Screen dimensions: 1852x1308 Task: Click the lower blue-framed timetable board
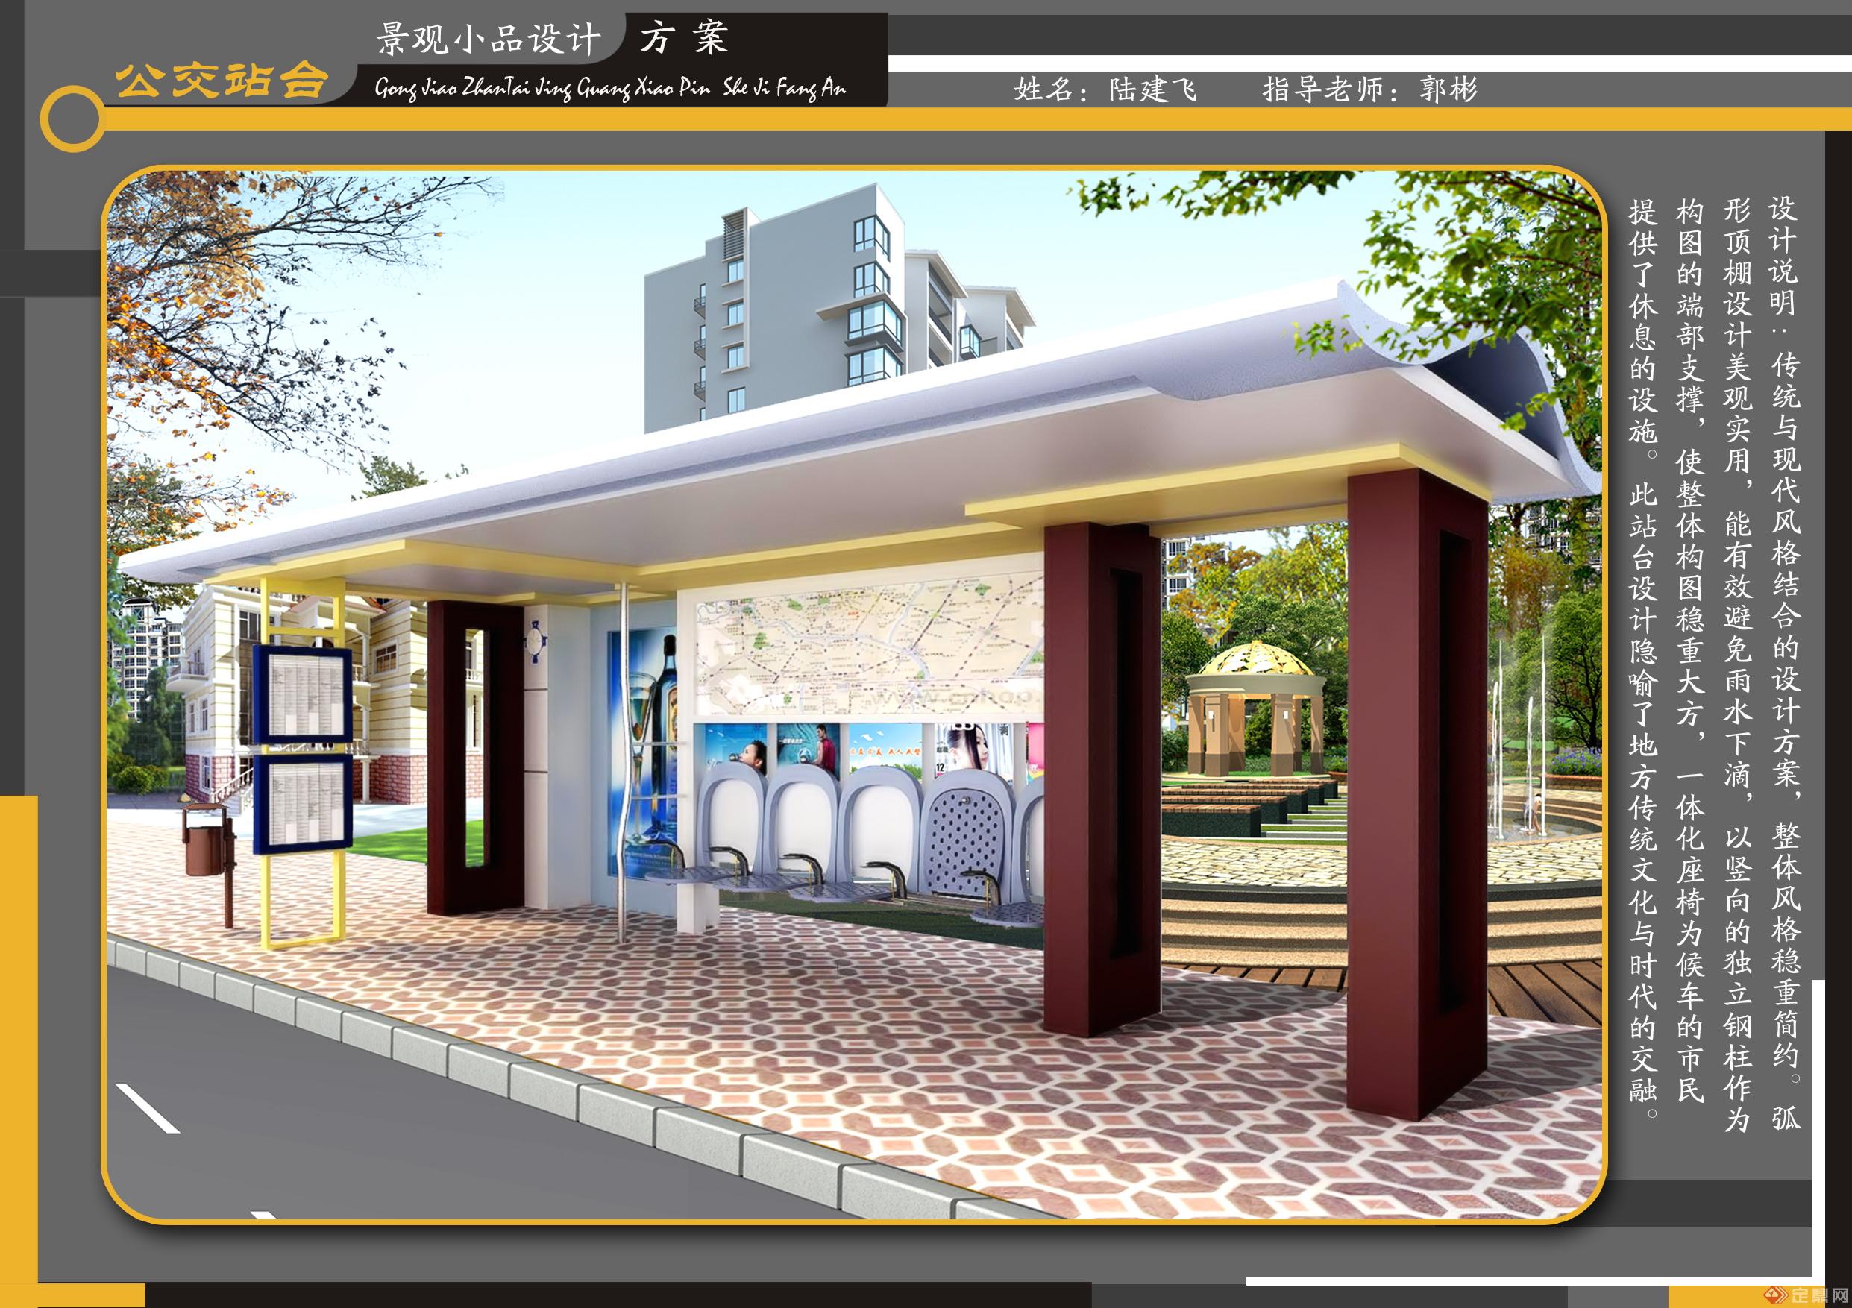303,802
